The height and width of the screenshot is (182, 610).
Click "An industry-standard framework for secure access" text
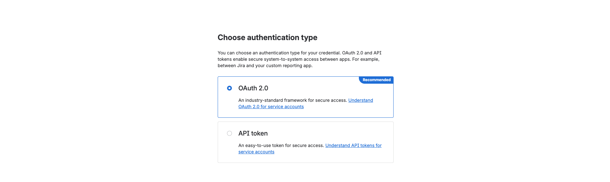coord(293,100)
